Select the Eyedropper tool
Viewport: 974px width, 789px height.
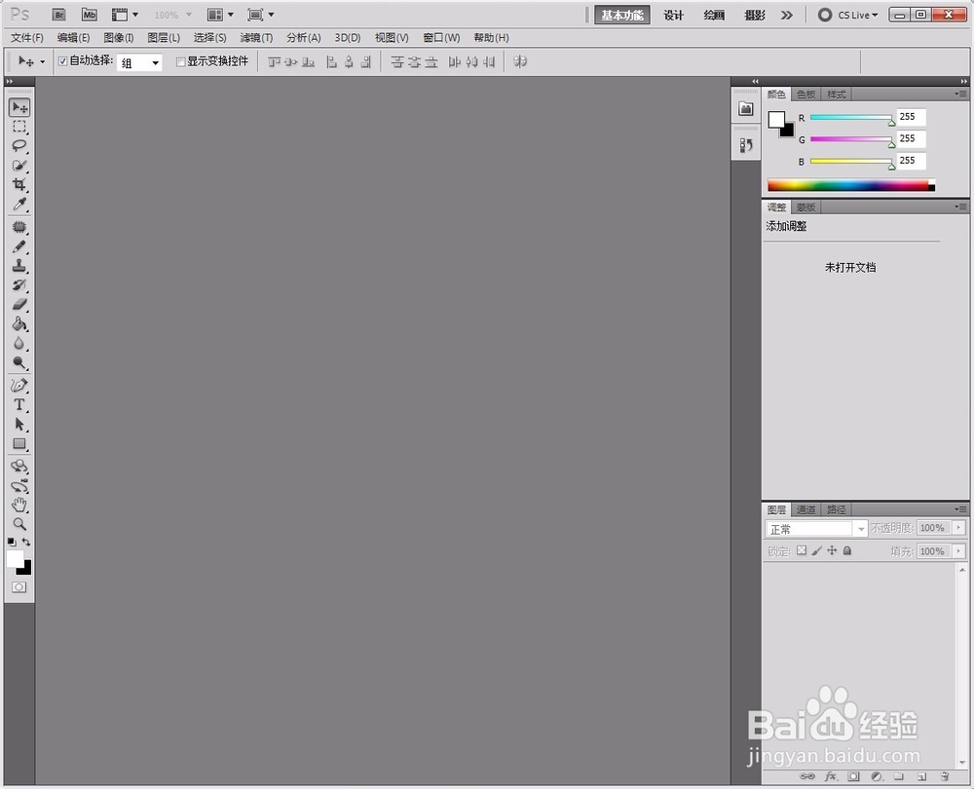click(x=19, y=204)
